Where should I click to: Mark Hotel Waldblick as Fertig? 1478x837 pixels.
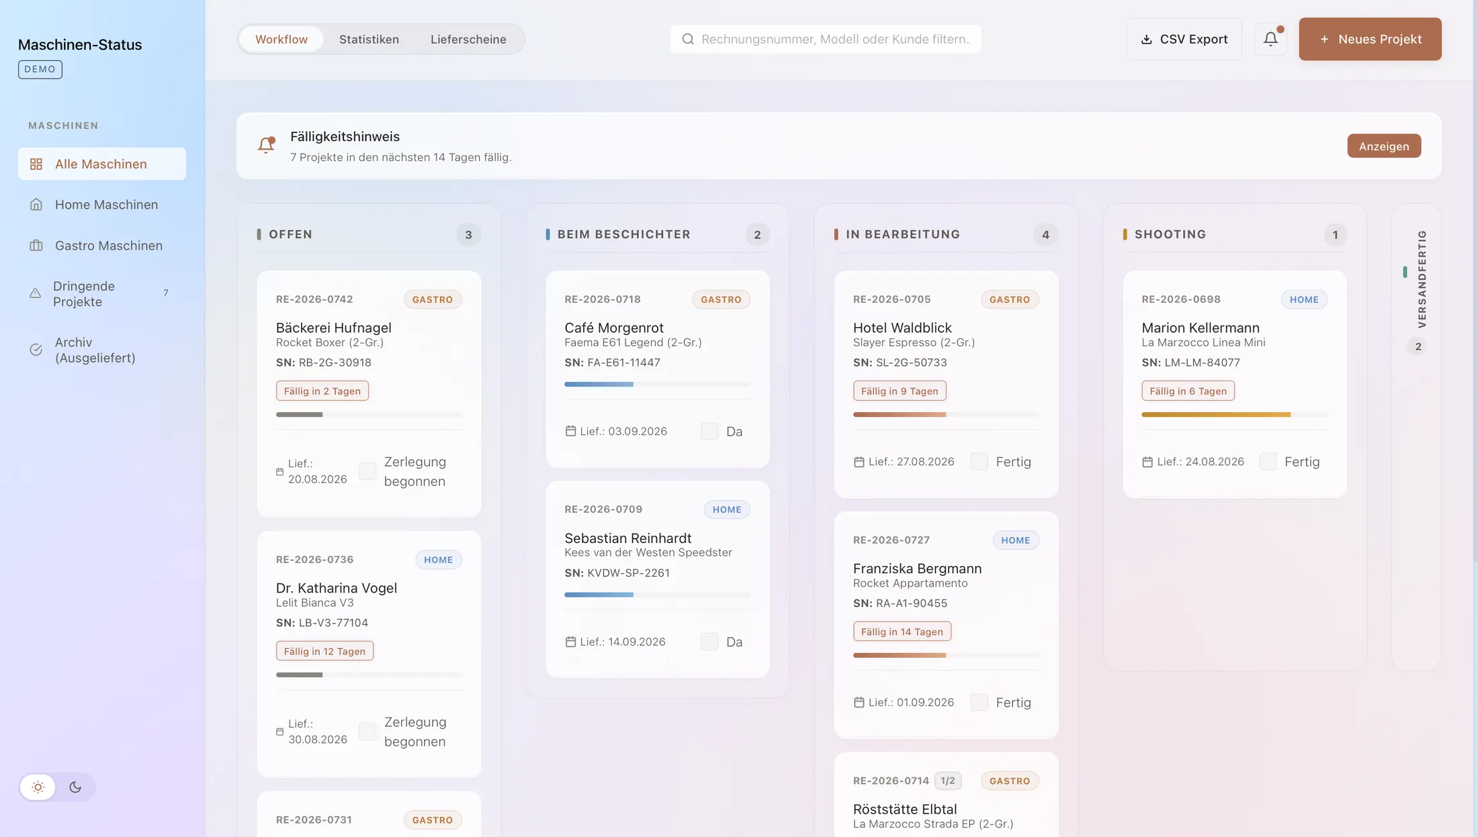[x=980, y=462]
